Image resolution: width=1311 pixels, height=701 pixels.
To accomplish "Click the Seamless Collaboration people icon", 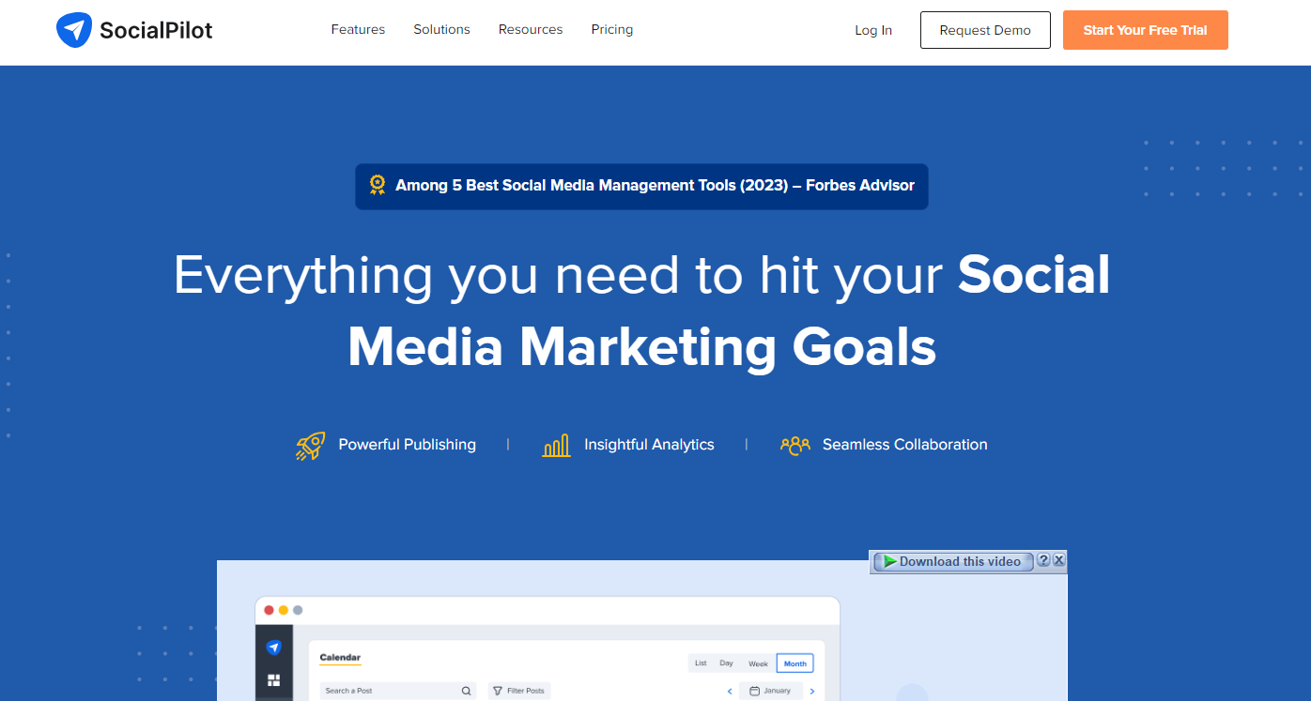I will tap(795, 445).
